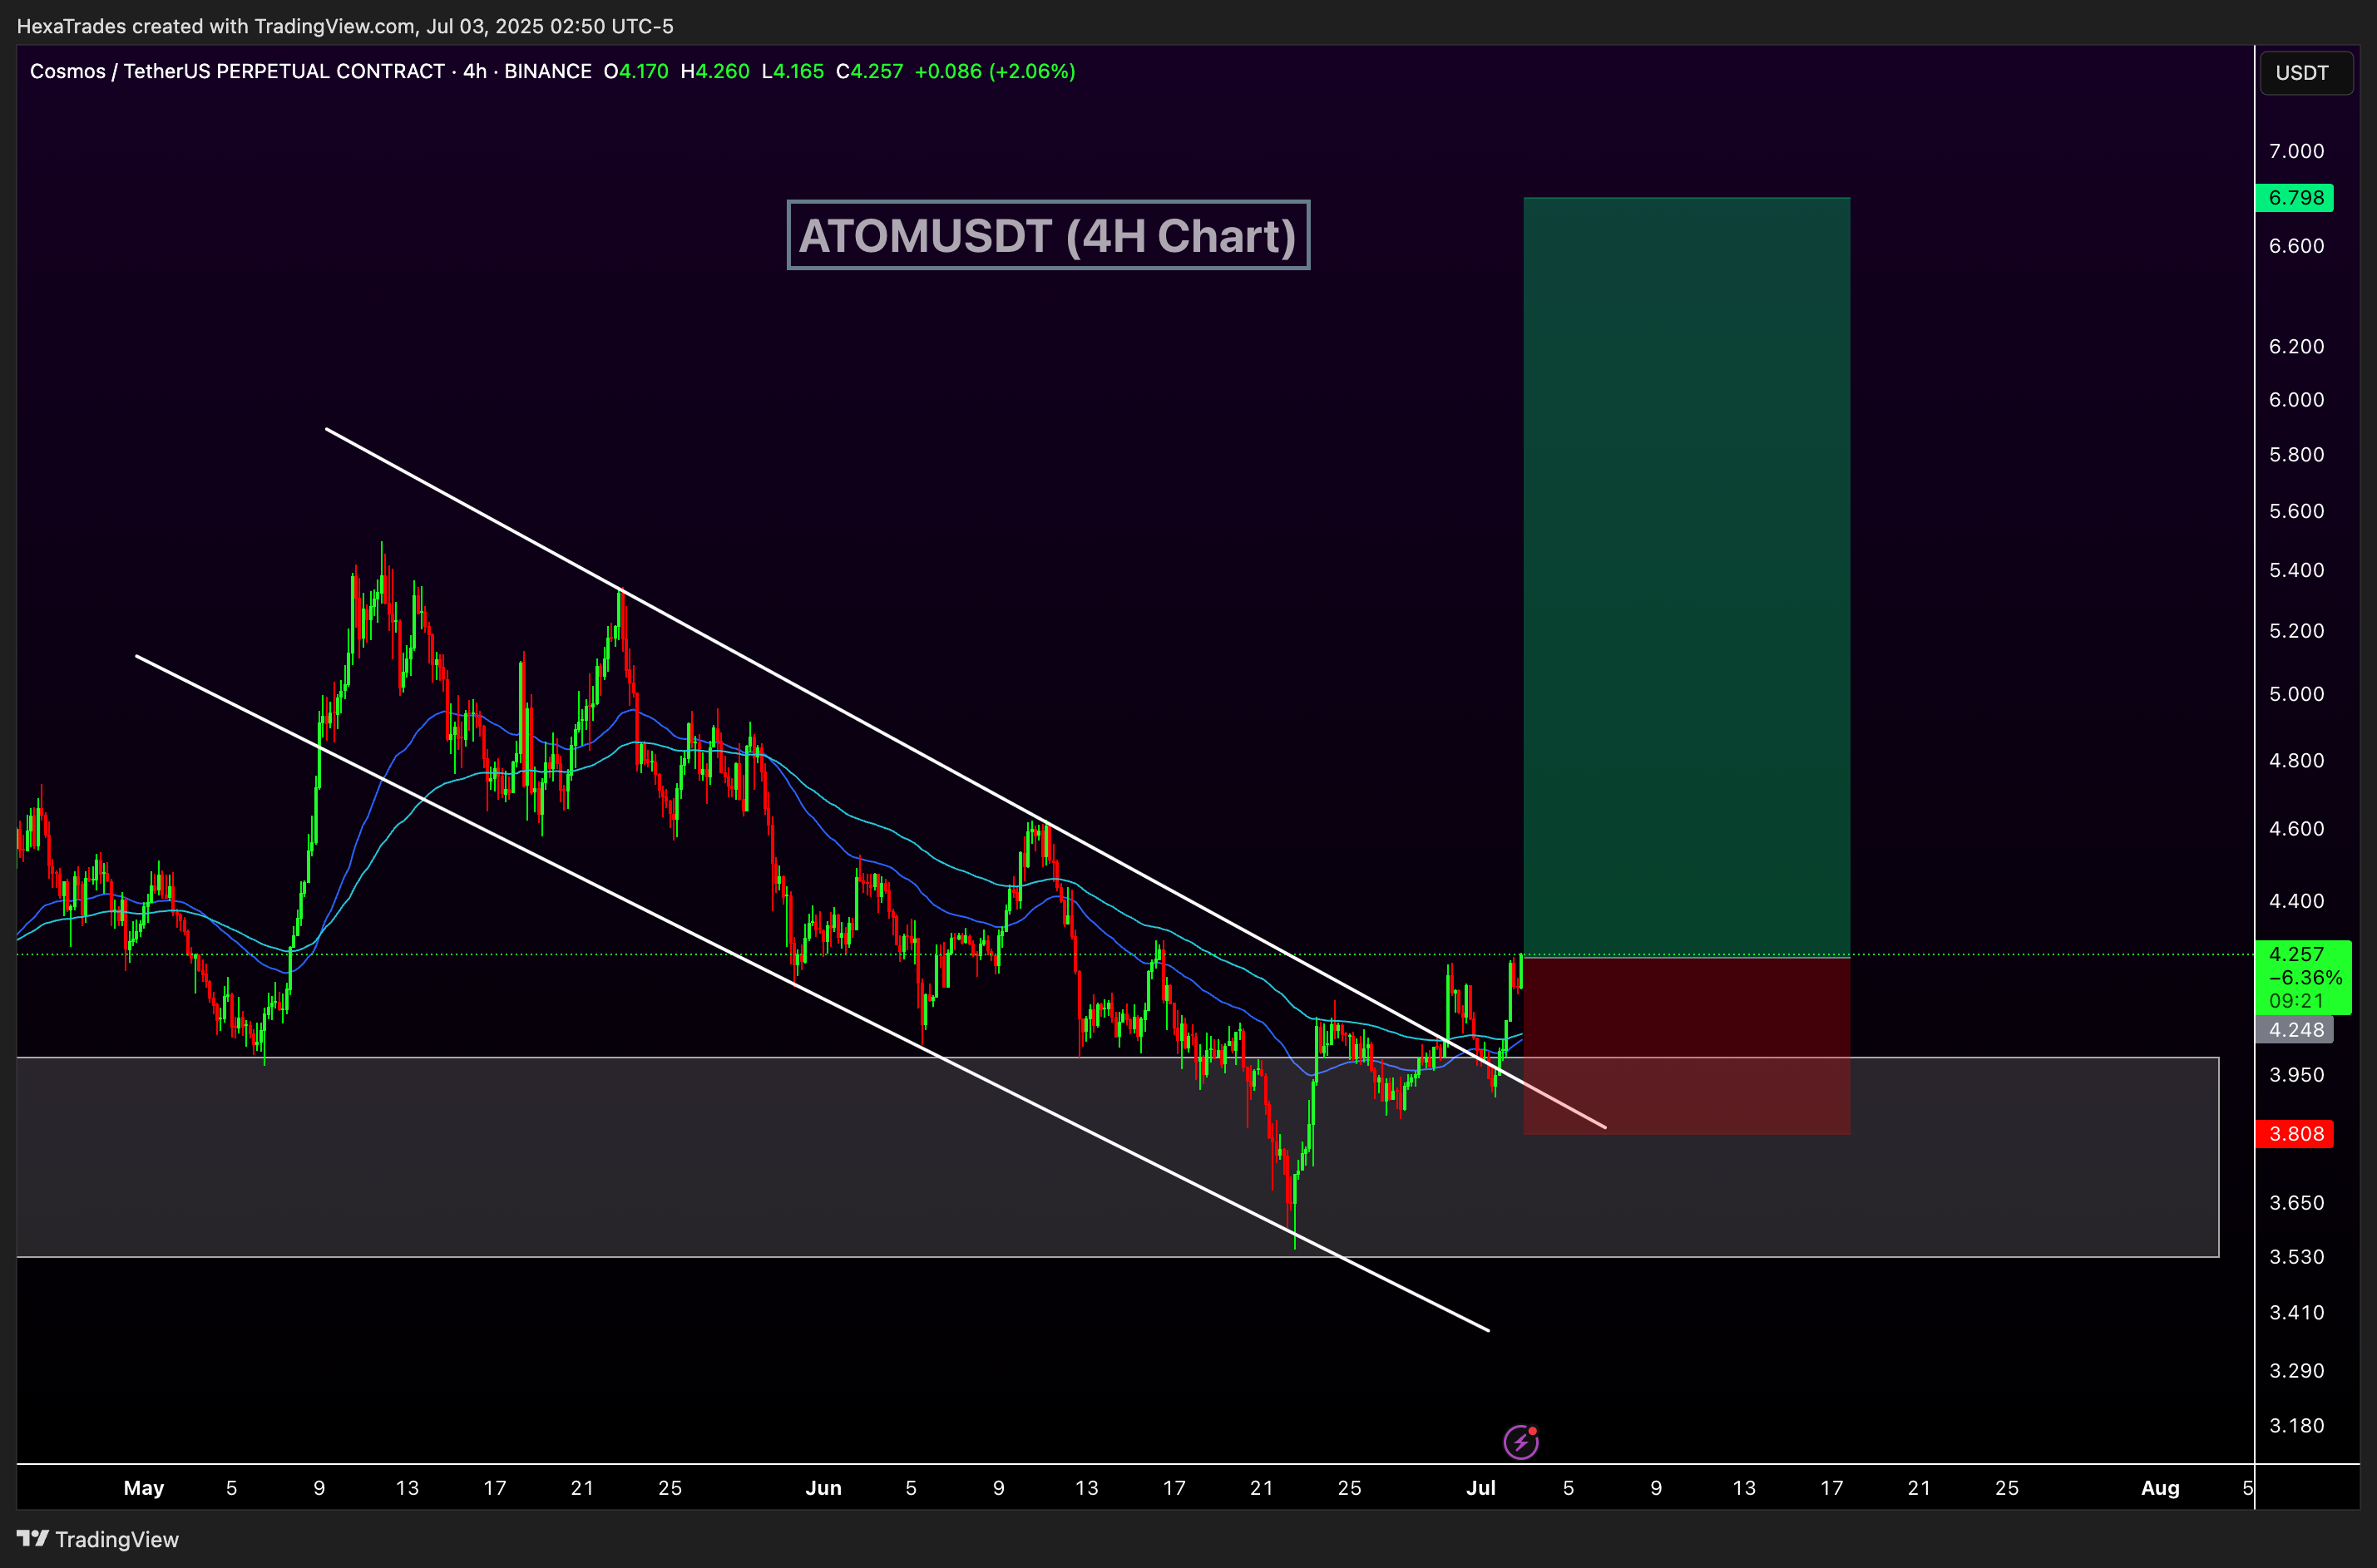Click the 3.808 stop-loss price label
This screenshot has height=1568, width=2377.
pyautogui.click(x=2294, y=1134)
